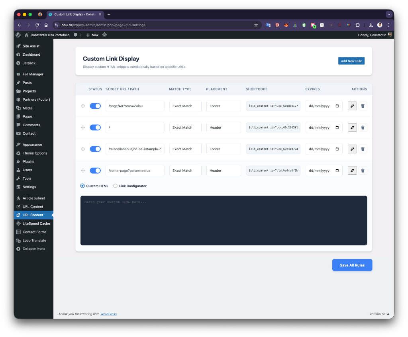Open calendar picker for /some-page rule expiry

pos(337,171)
